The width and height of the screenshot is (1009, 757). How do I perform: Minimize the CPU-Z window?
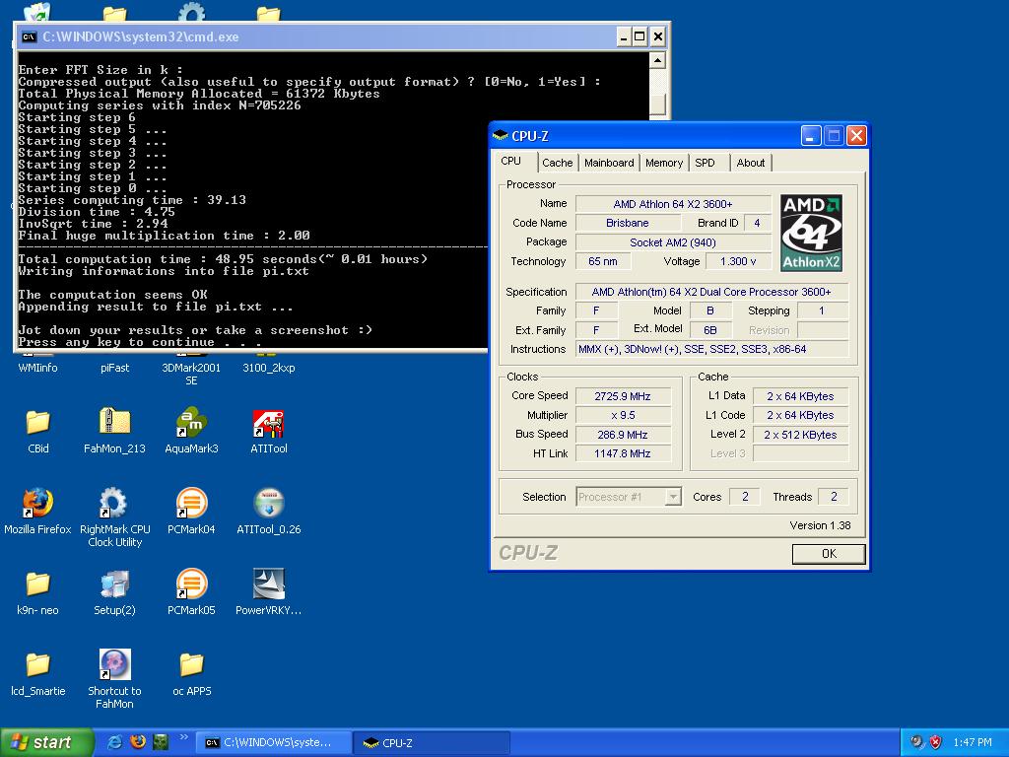[811, 136]
